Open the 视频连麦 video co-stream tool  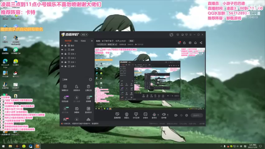tap(65, 99)
